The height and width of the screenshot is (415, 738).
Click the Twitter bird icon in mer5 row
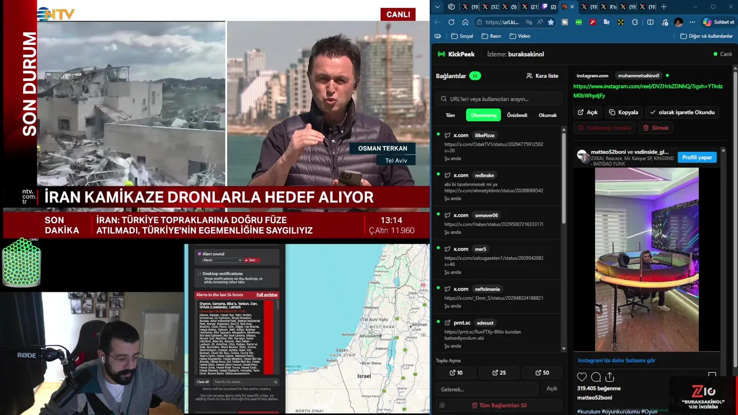(447, 249)
